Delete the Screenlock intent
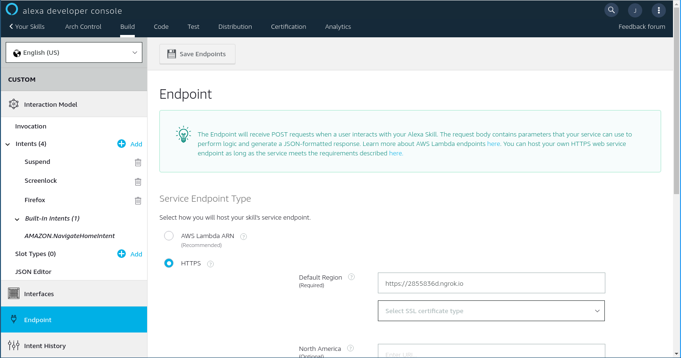Screen dimensions: 681x358 (138, 181)
